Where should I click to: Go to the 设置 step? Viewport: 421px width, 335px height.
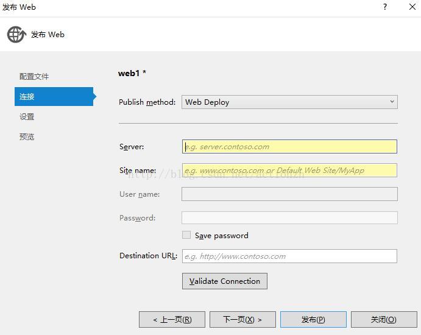click(x=27, y=117)
